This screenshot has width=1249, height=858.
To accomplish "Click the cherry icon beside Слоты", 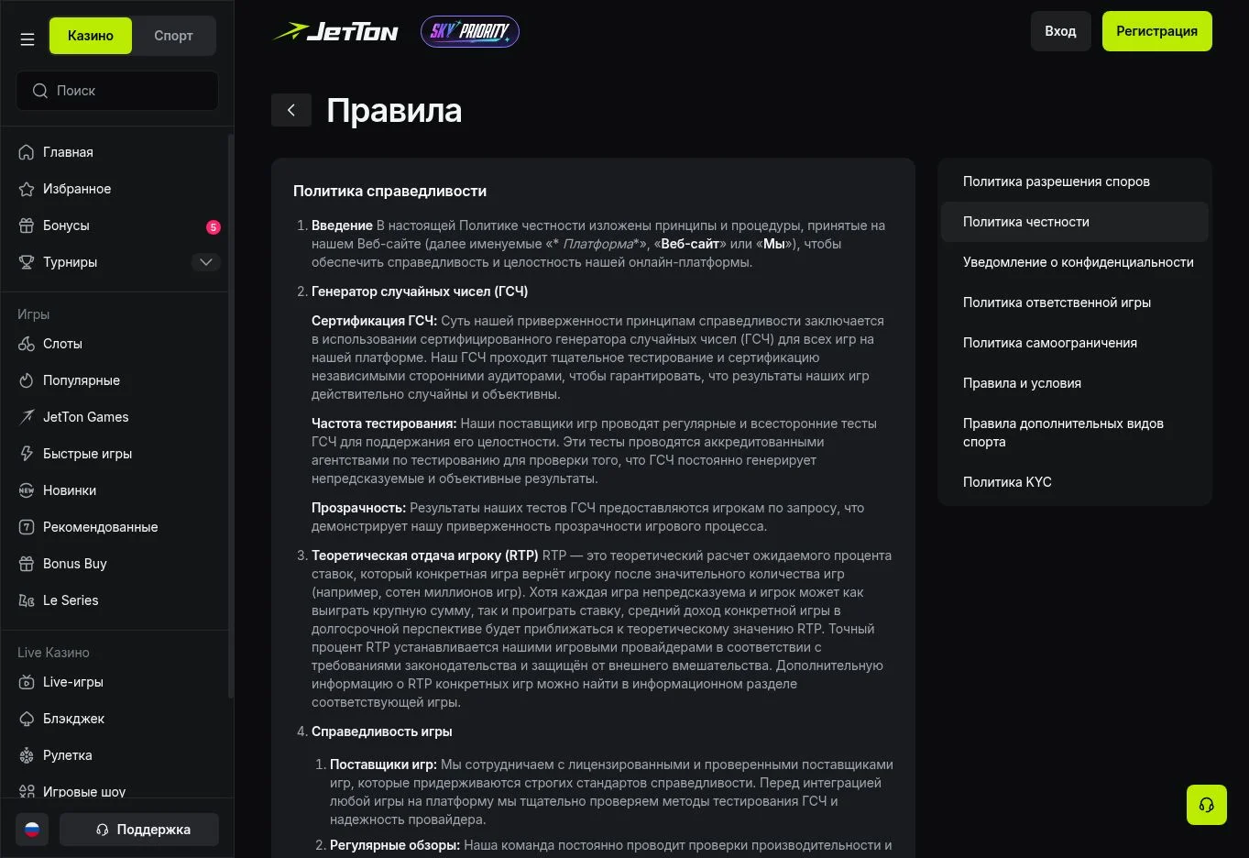I will click(x=27, y=344).
